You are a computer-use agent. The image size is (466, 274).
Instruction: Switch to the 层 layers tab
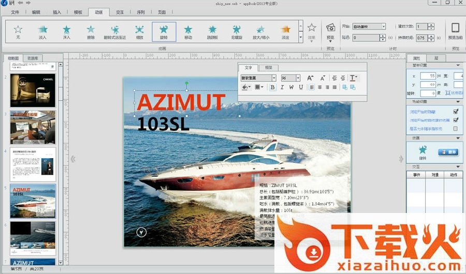click(436, 58)
